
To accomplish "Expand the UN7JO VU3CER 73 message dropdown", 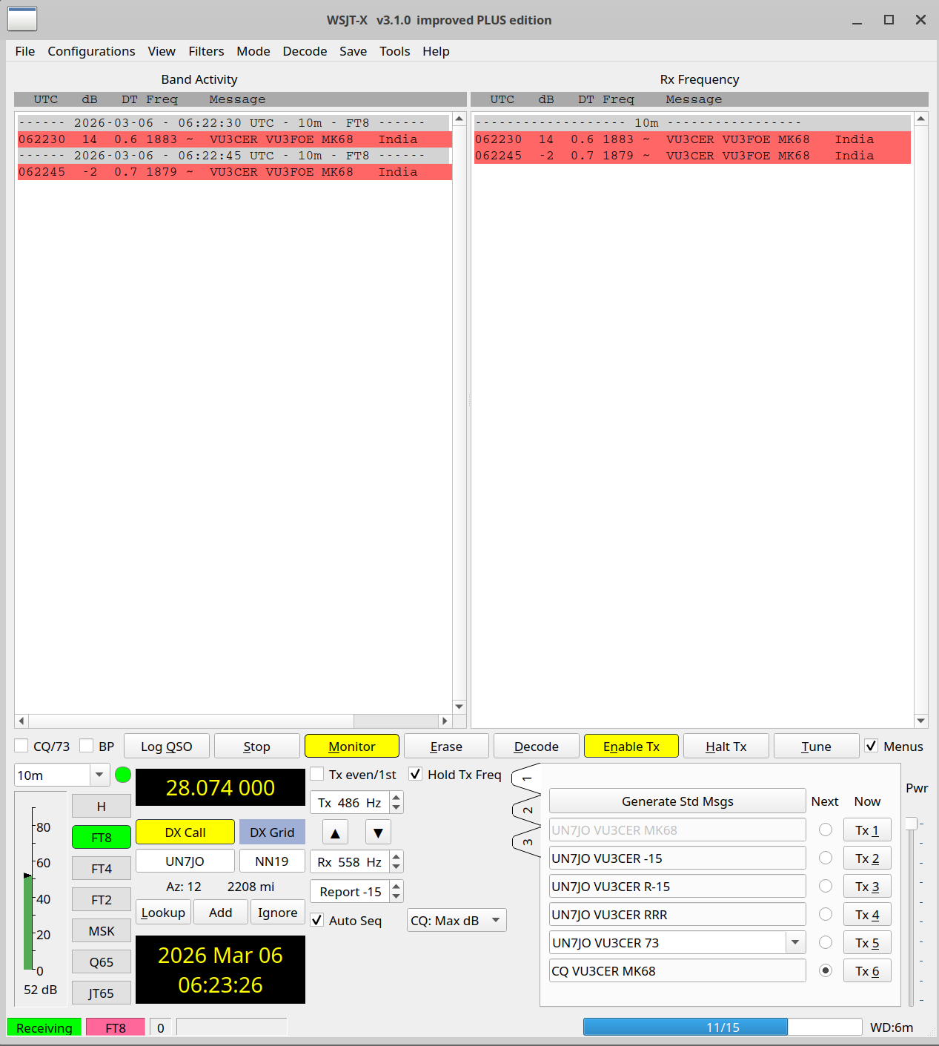I will click(795, 942).
